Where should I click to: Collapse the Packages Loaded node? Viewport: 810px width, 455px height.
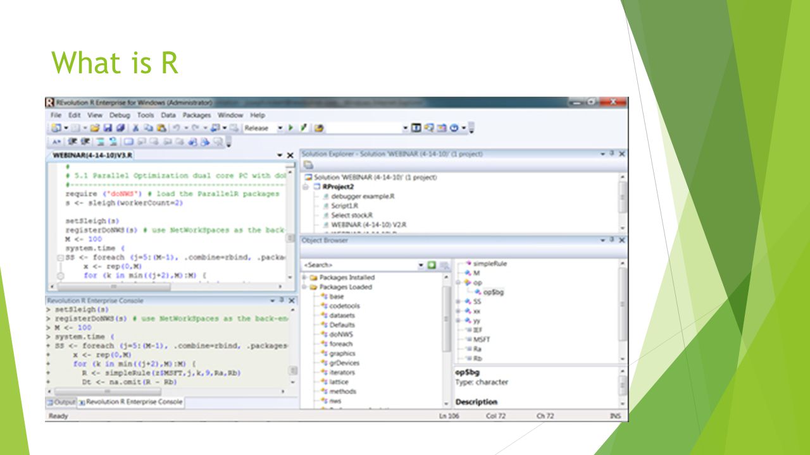pyautogui.click(x=305, y=287)
